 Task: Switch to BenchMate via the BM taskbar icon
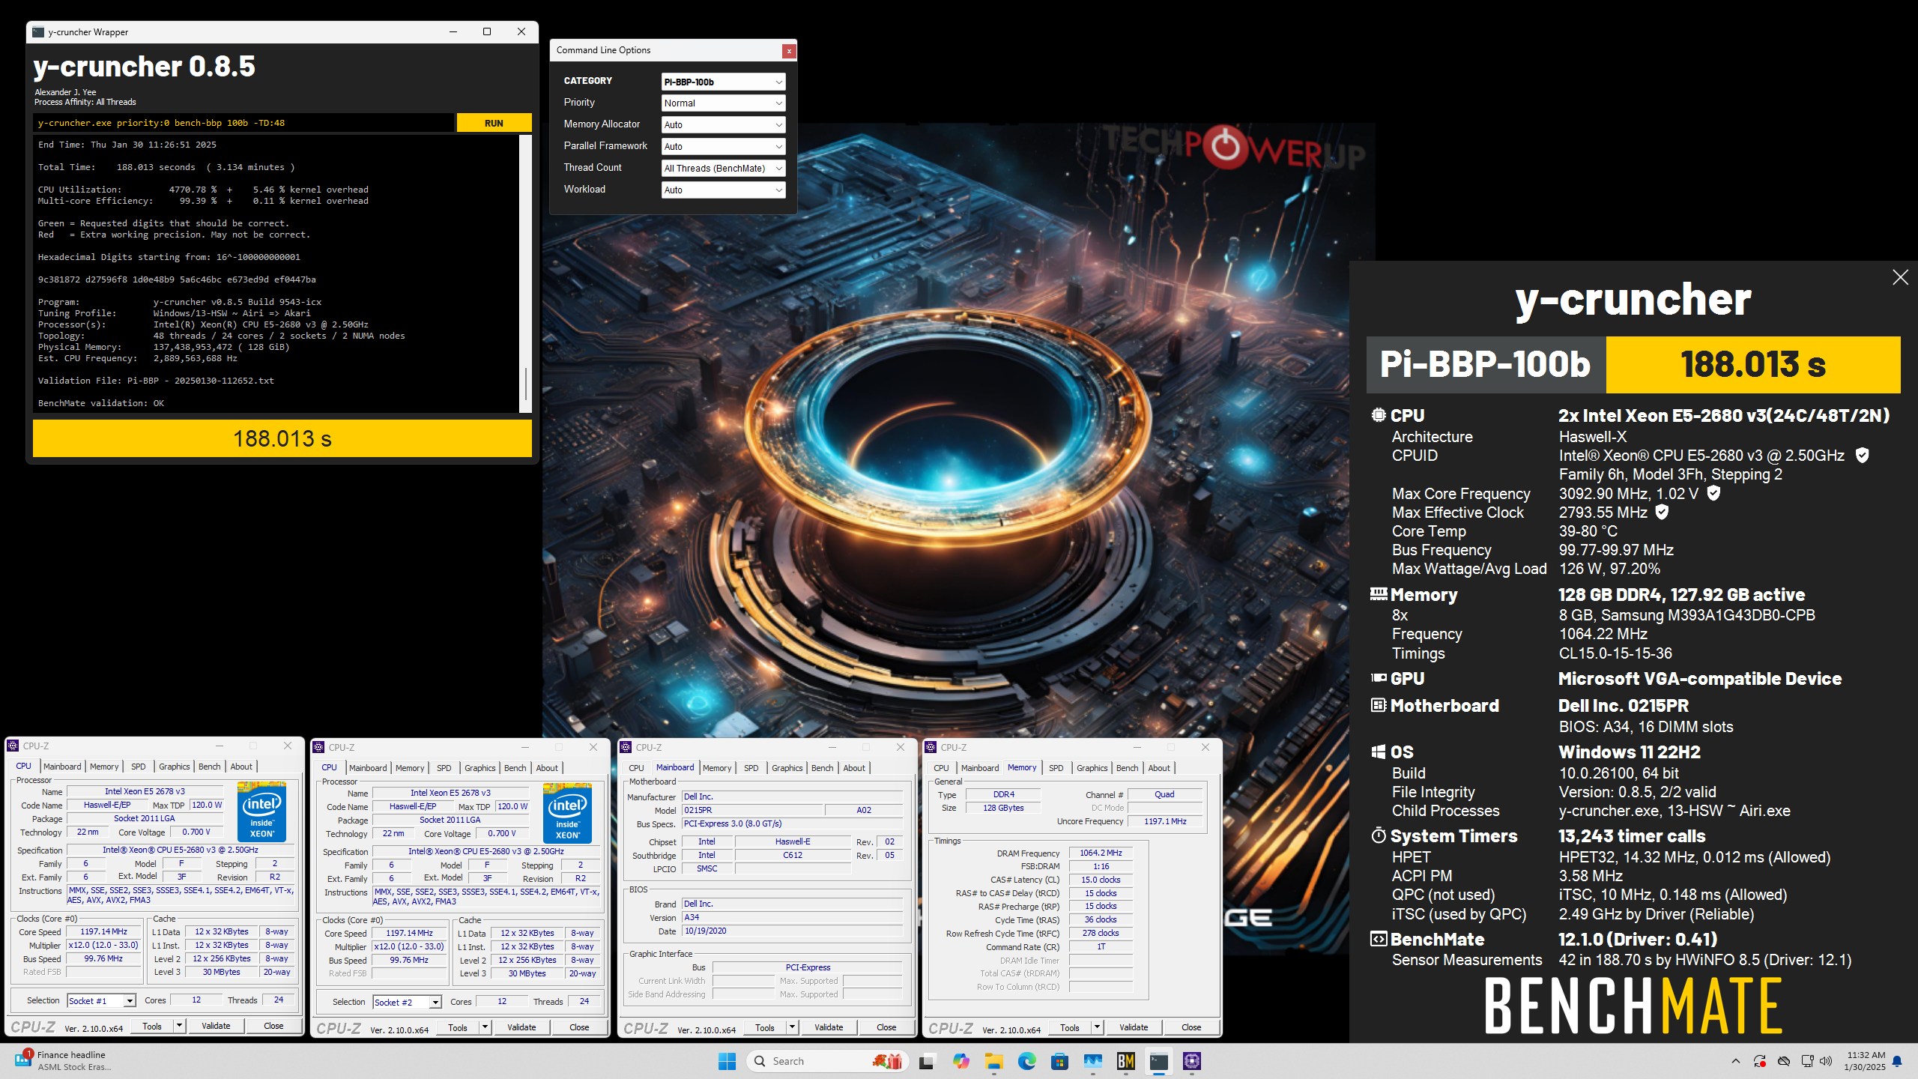point(1125,1061)
